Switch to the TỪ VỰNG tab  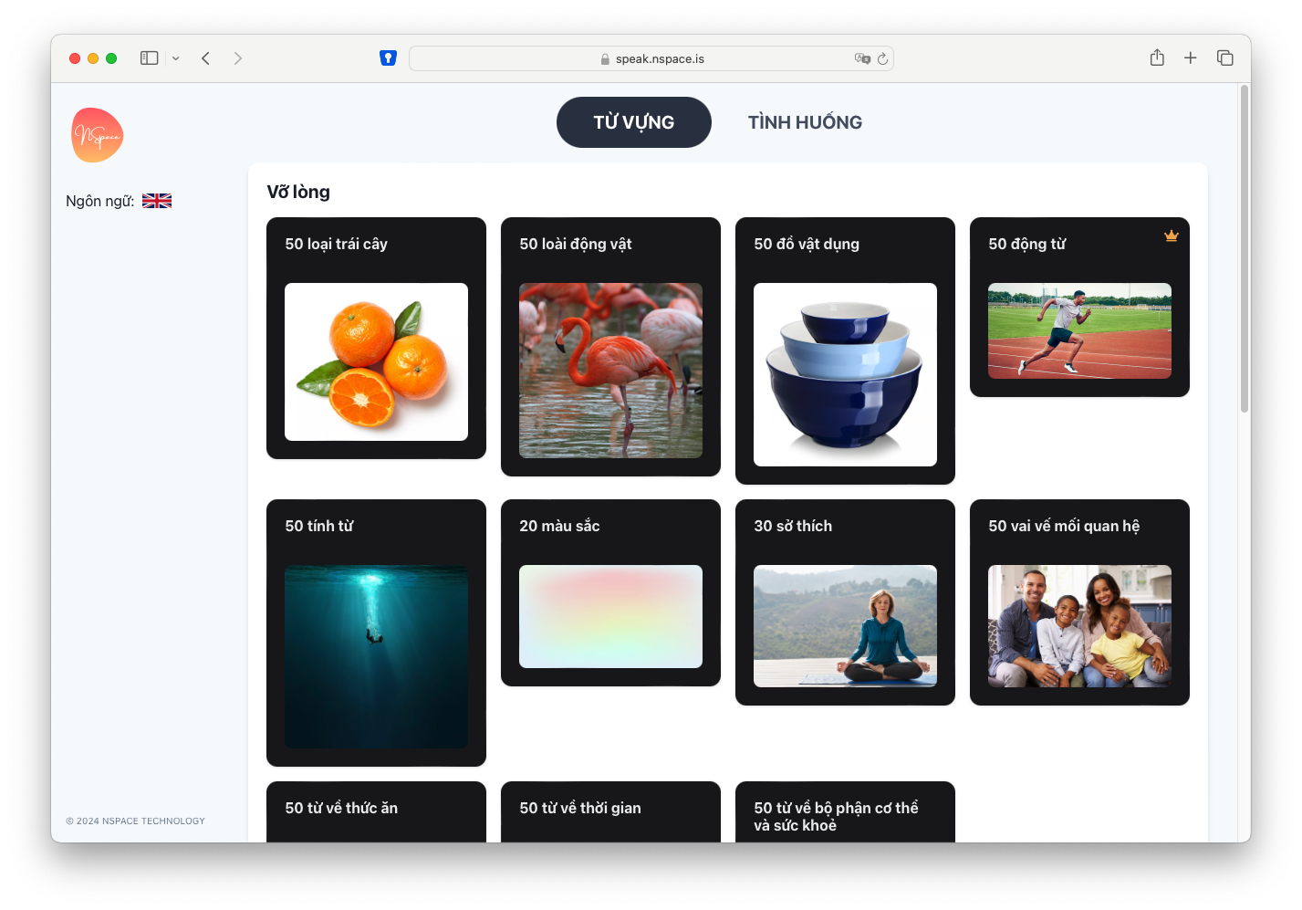pyautogui.click(x=634, y=122)
